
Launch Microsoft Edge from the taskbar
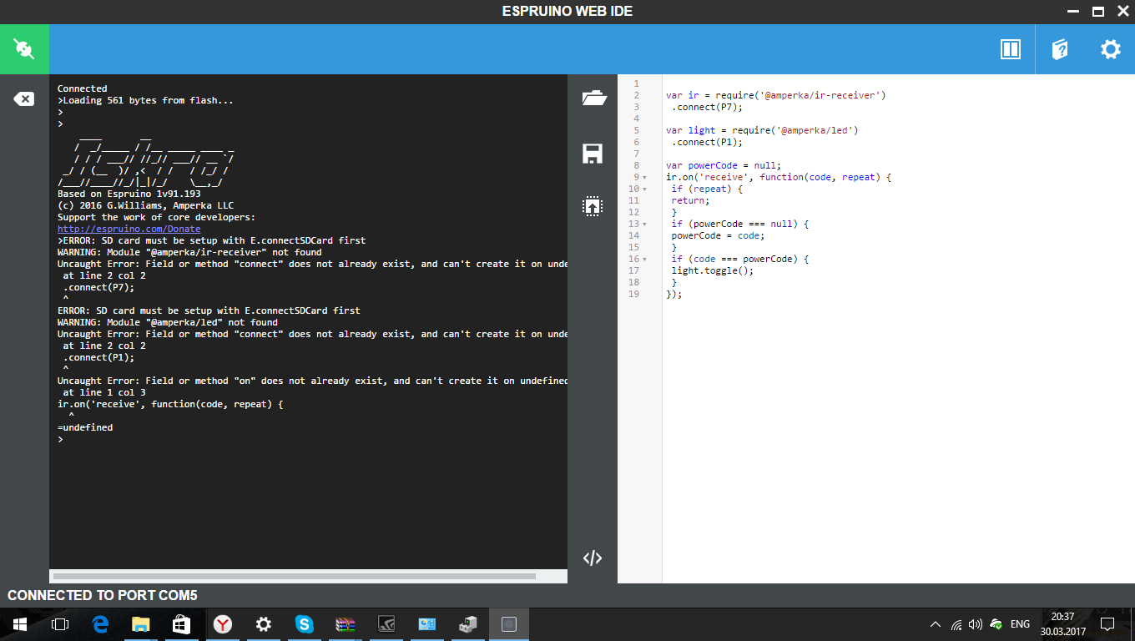pos(100,624)
